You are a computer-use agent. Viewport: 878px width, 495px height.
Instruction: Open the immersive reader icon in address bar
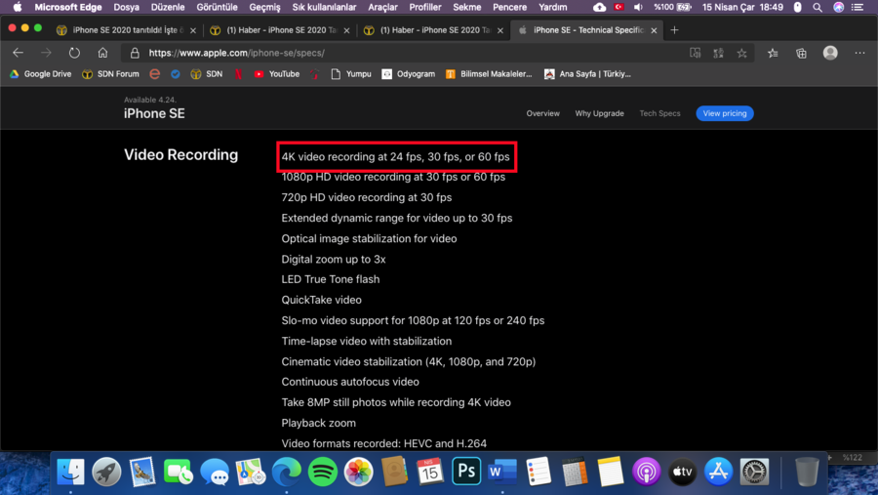click(x=695, y=54)
